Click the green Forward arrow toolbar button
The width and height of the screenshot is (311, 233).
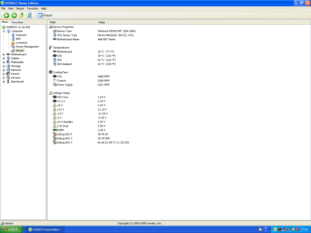coord(14,15)
